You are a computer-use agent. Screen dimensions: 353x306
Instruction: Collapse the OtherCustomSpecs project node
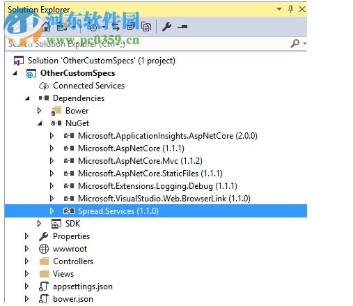[15, 73]
